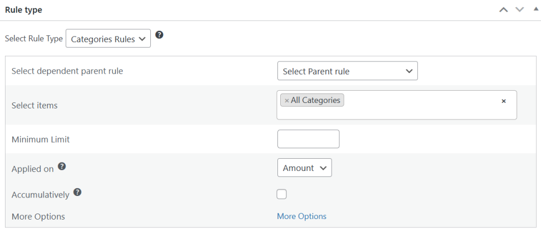Remove the All Categories tag
The width and height of the screenshot is (541, 229).
click(x=287, y=101)
